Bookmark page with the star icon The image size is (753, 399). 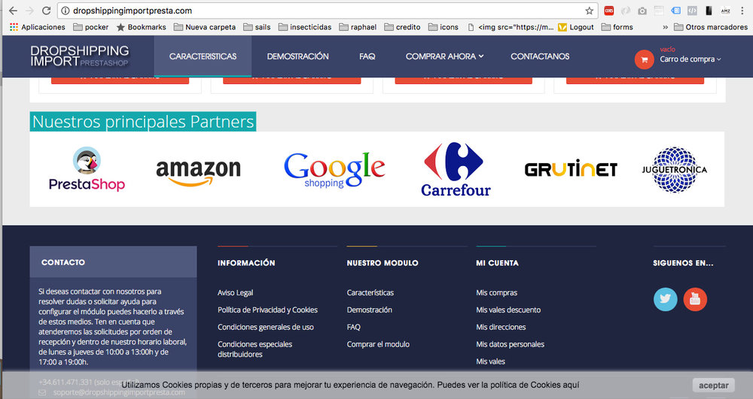[590, 11]
